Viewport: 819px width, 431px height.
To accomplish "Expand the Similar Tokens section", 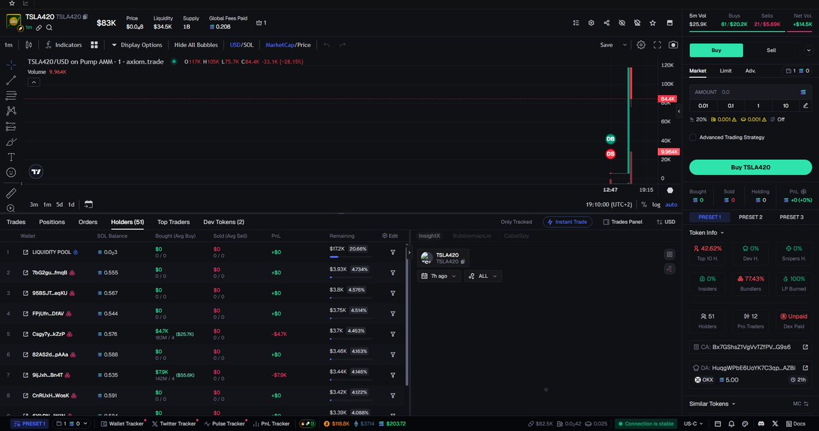I will click(x=713, y=404).
